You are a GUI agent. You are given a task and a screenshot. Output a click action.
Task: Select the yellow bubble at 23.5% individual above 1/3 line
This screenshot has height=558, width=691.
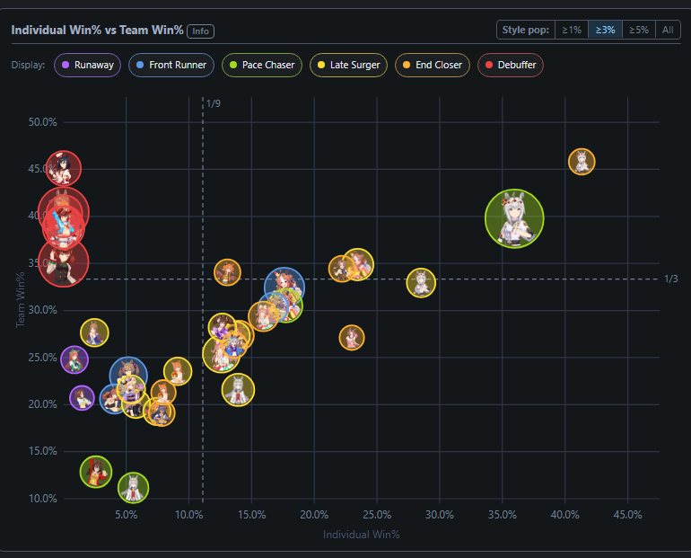[x=358, y=265]
